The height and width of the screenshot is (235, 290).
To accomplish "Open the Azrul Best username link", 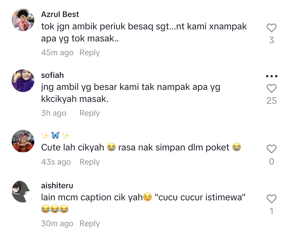I will click(60, 14).
